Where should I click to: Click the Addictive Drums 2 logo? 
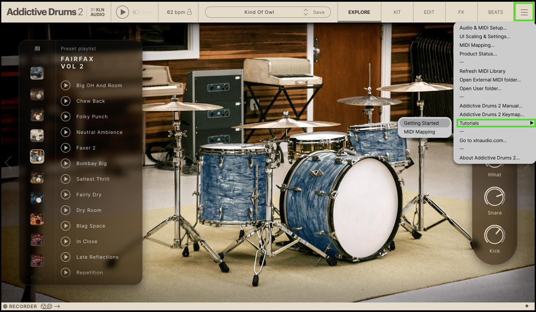45,12
